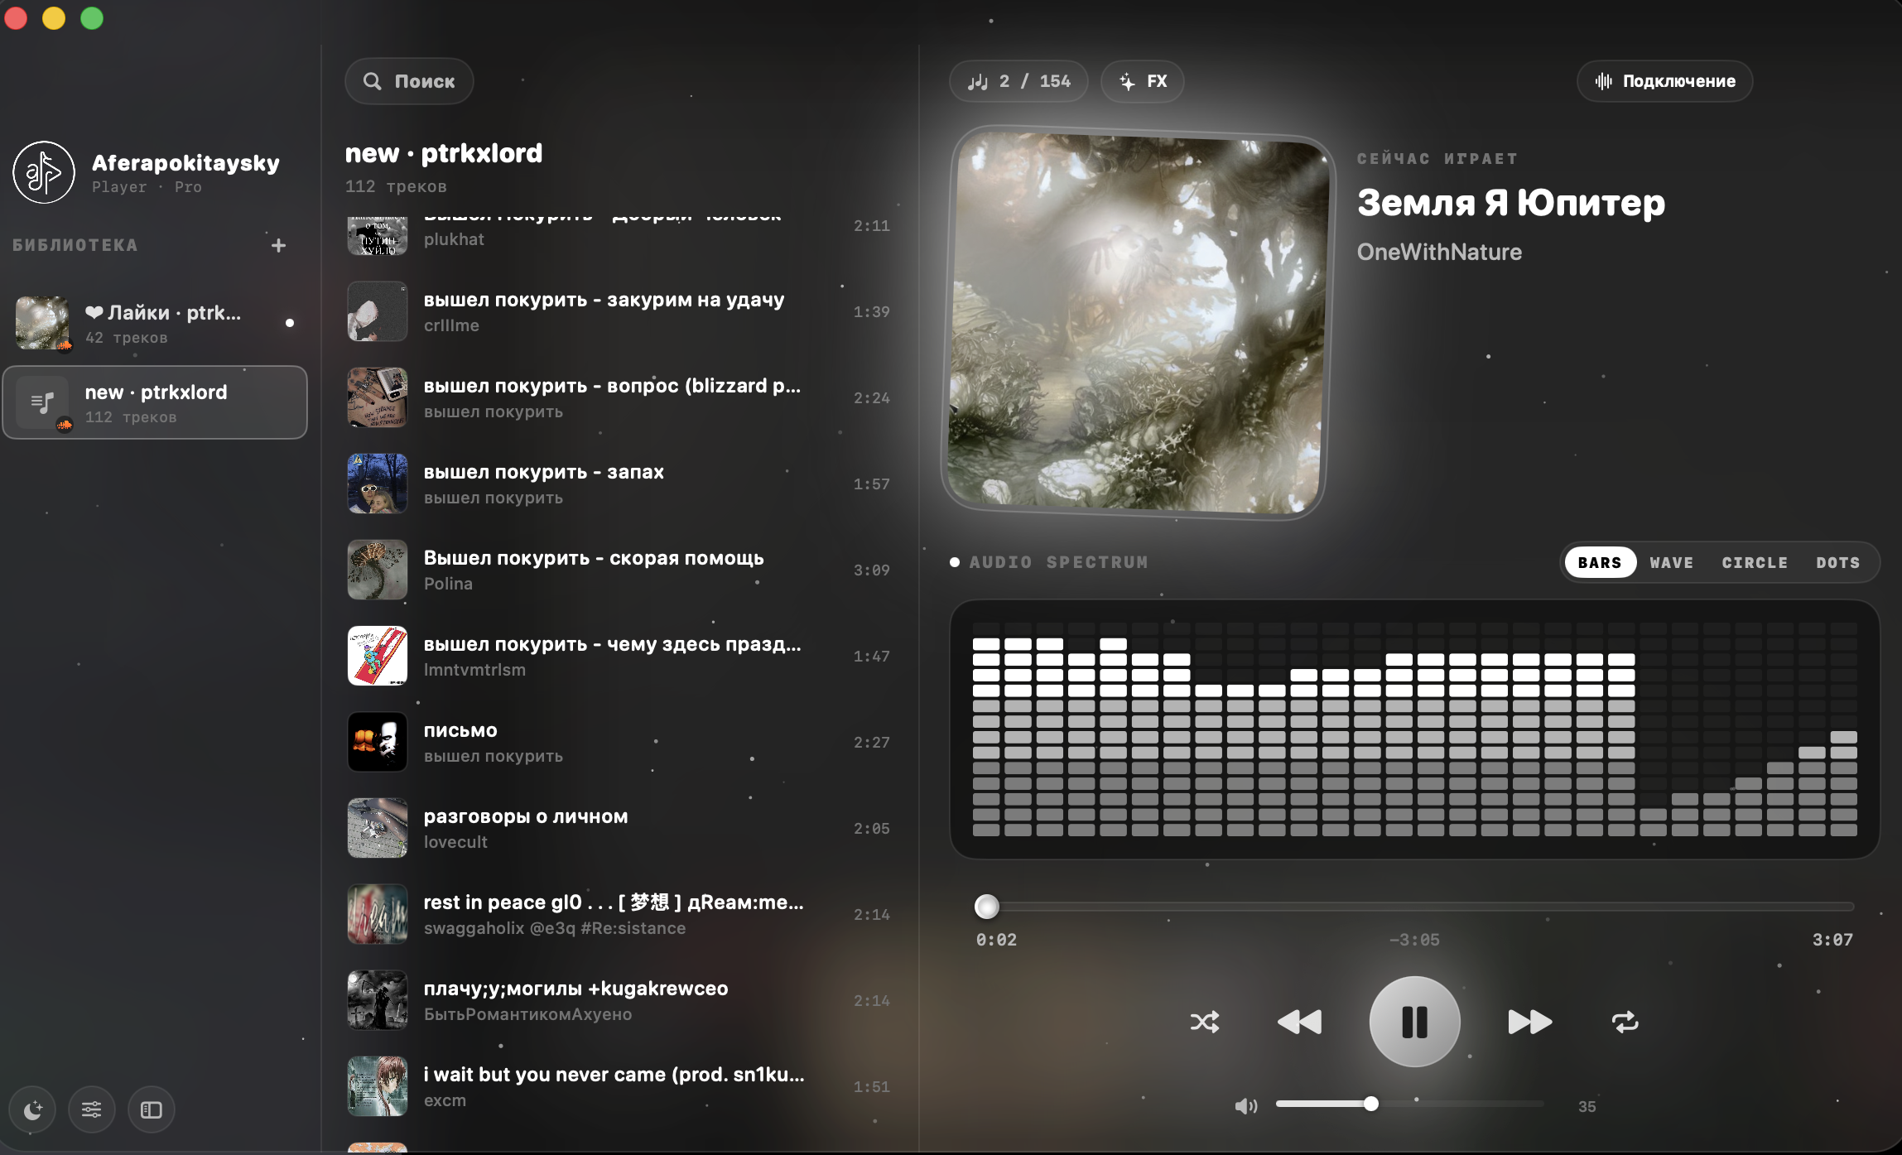The image size is (1902, 1155).
Task: Click the AUDIO SPECTRUM label
Action: [x=1058, y=562]
